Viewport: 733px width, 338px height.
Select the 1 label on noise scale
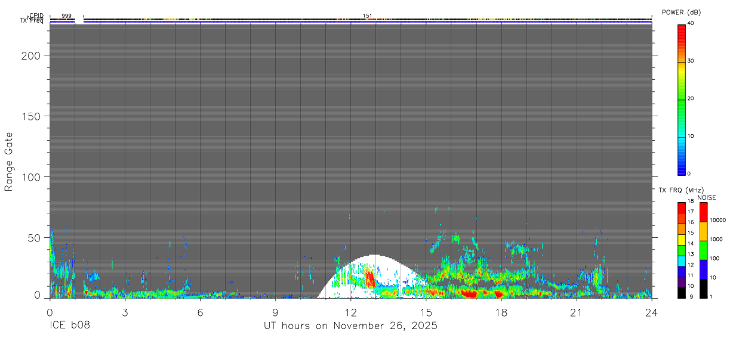tap(712, 296)
